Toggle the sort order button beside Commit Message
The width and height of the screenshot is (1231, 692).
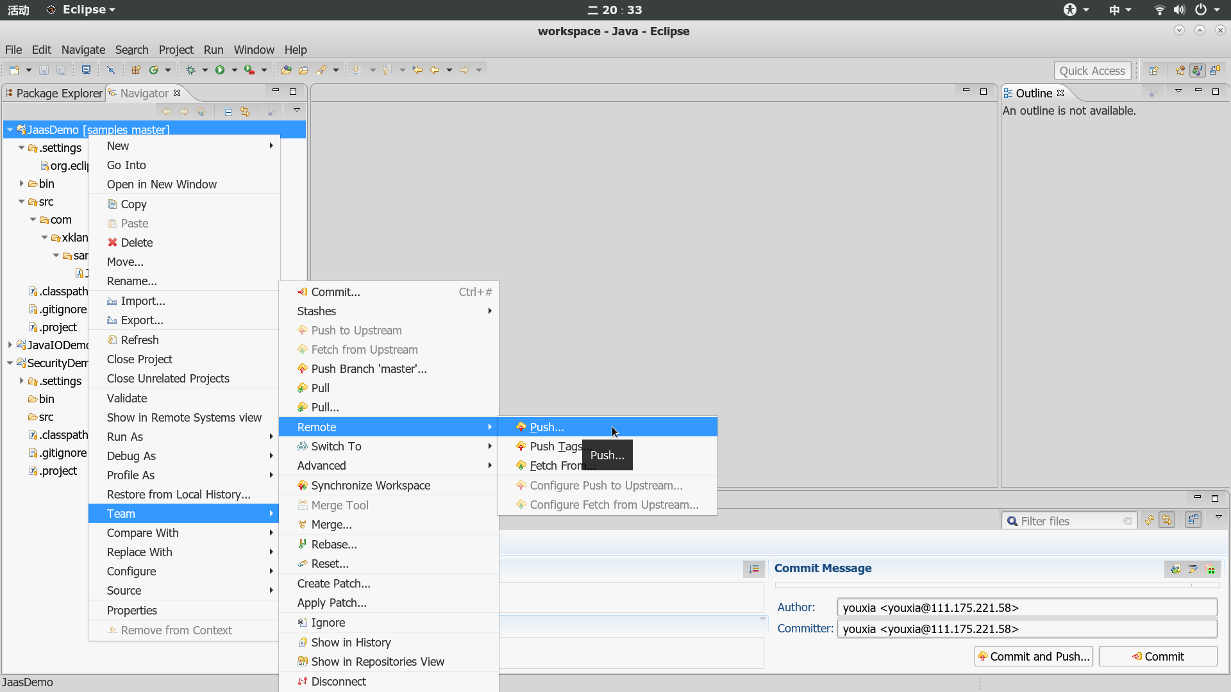coord(754,569)
